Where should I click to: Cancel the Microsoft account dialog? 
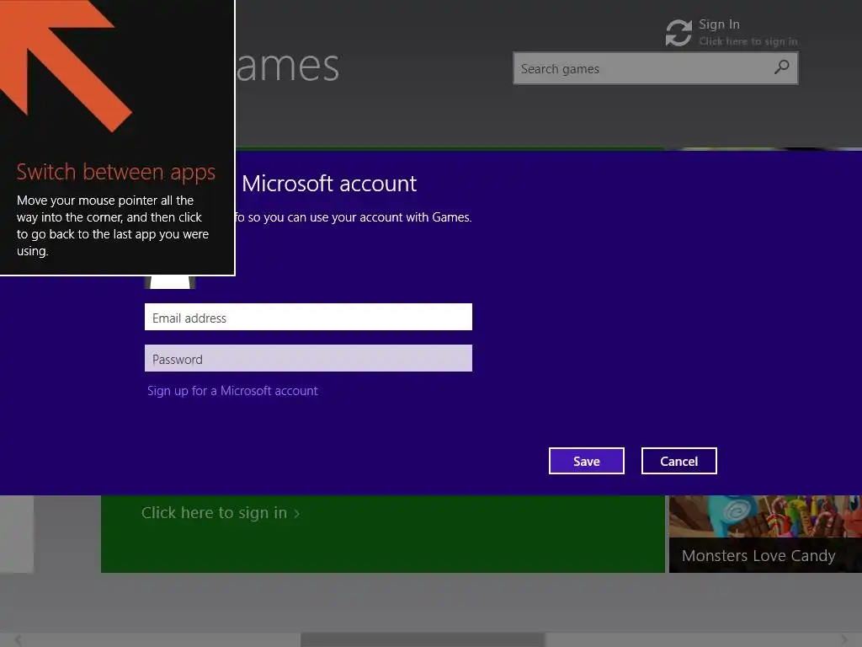(679, 461)
